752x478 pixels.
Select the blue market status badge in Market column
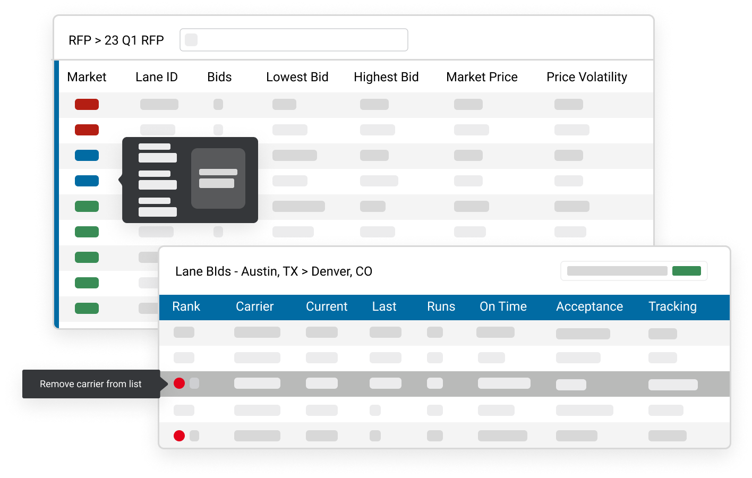(x=87, y=155)
